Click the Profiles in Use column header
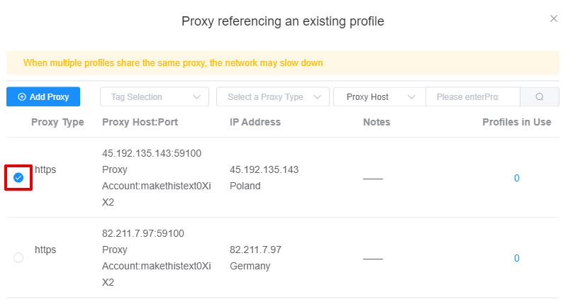Screen dimensions: 568x302 (516, 122)
